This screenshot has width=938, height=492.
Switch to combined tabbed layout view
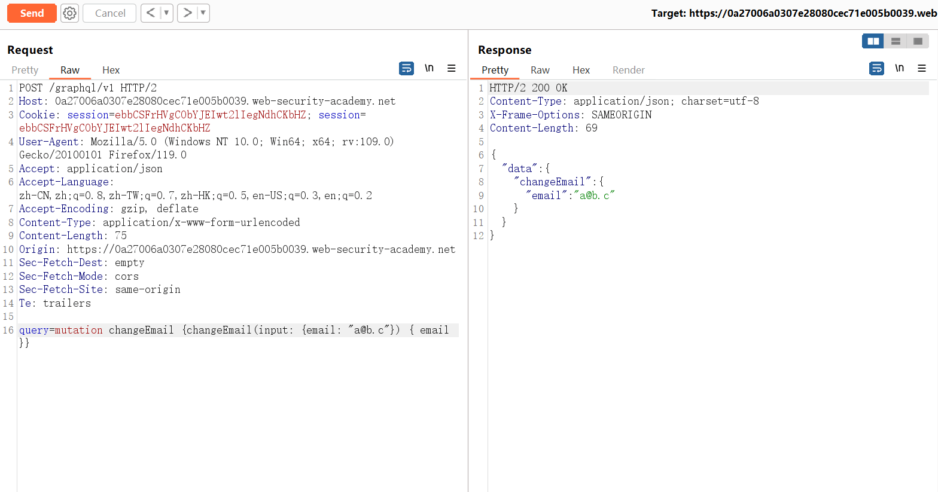coord(918,41)
